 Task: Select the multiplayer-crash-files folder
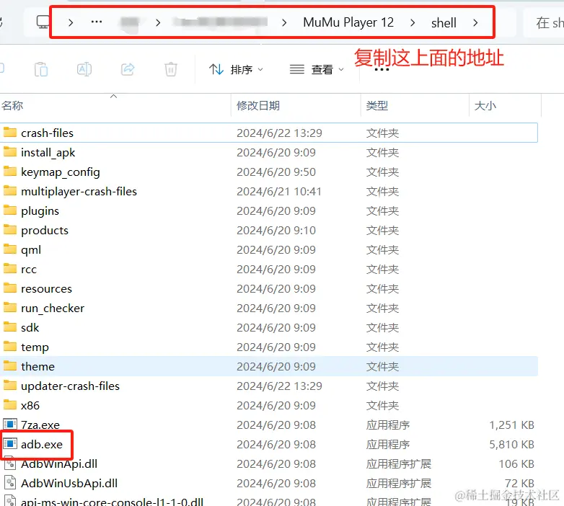coord(269,191)
